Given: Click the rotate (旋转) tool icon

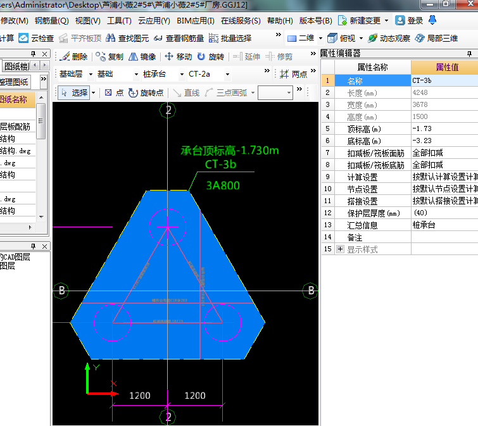Looking at the screenshot, I should [x=201, y=56].
